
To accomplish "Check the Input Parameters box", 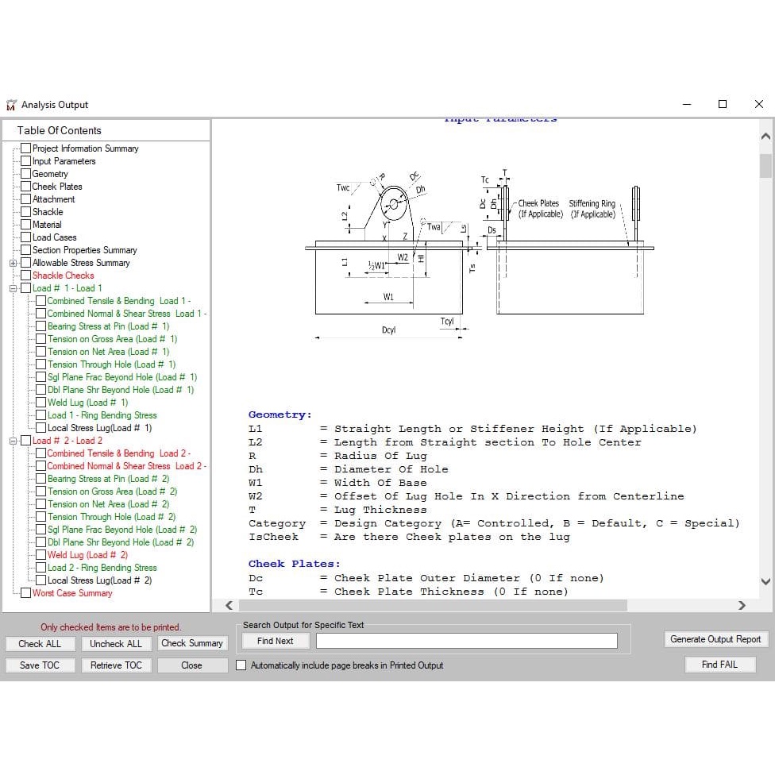I will click(25, 161).
